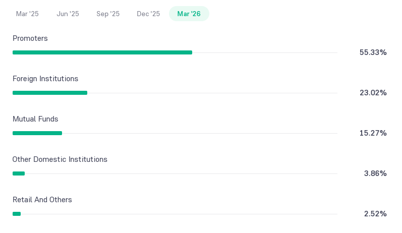Select the Retail And Others label
This screenshot has width=402, height=233.
[42, 200]
